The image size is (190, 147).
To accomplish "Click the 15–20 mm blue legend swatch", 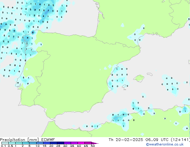I will pyautogui.click(x=47, y=143).
